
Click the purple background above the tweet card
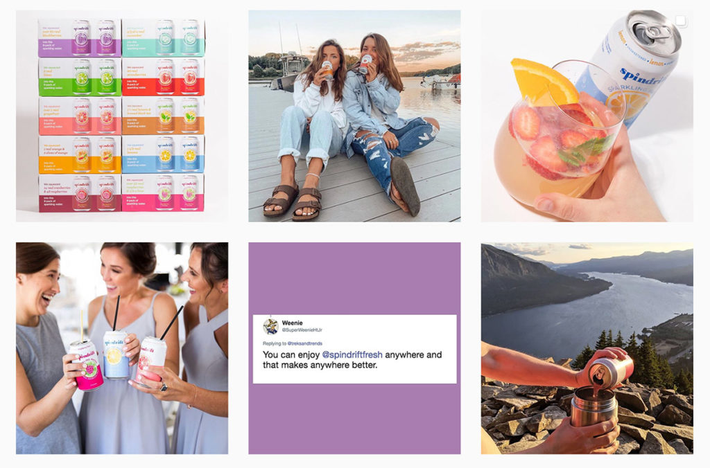click(x=354, y=278)
